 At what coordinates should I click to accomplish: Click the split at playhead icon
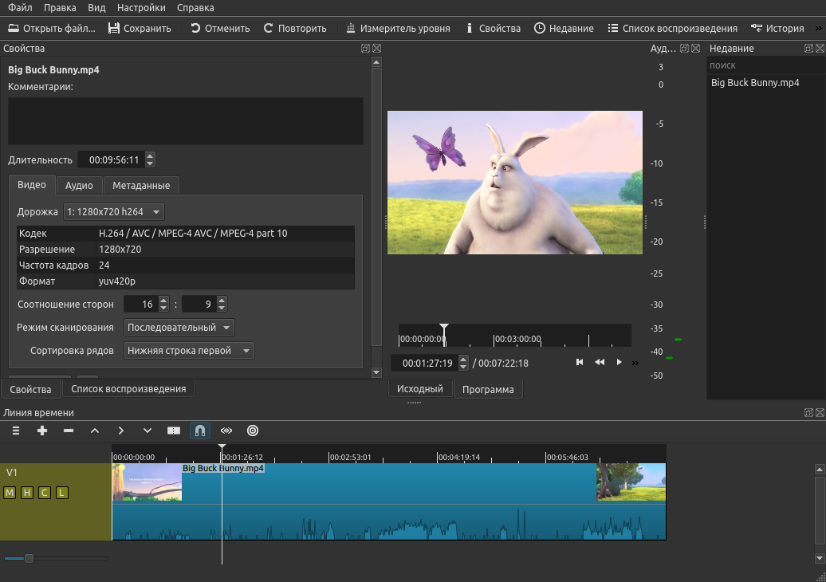pyautogui.click(x=174, y=431)
